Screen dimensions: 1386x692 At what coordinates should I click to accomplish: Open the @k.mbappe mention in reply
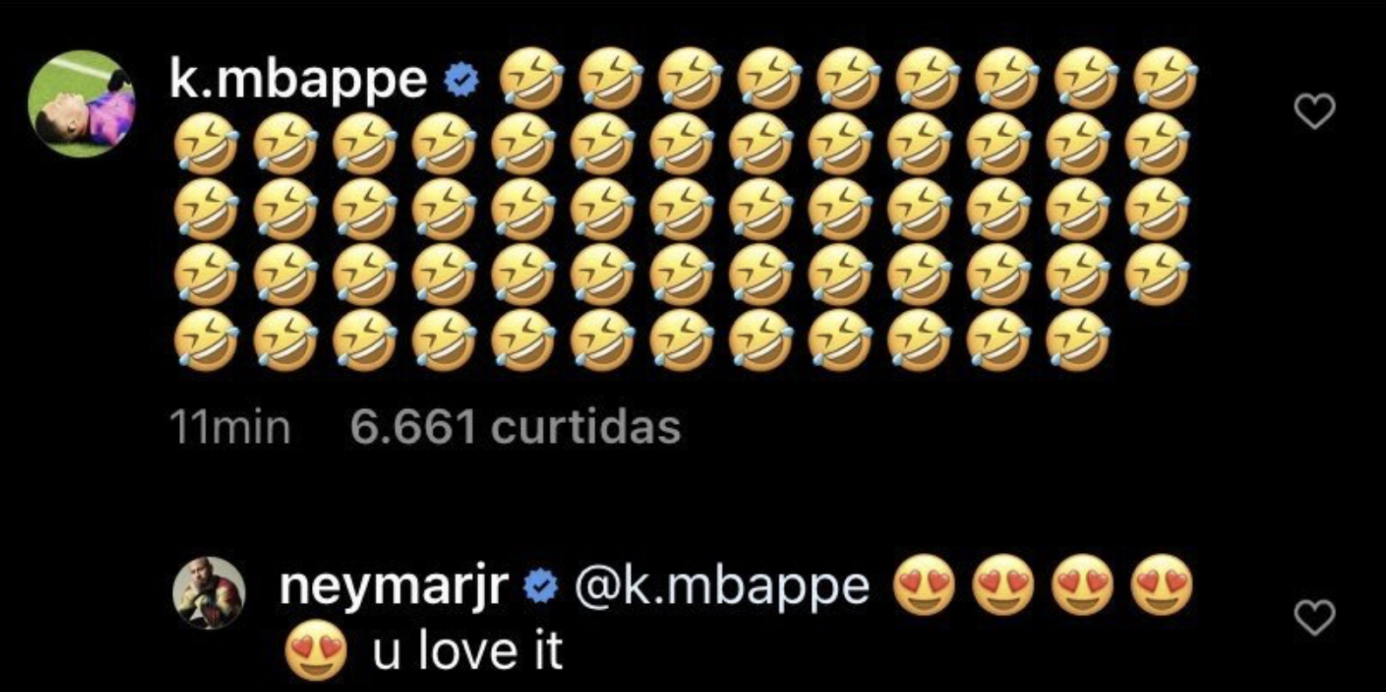click(721, 587)
